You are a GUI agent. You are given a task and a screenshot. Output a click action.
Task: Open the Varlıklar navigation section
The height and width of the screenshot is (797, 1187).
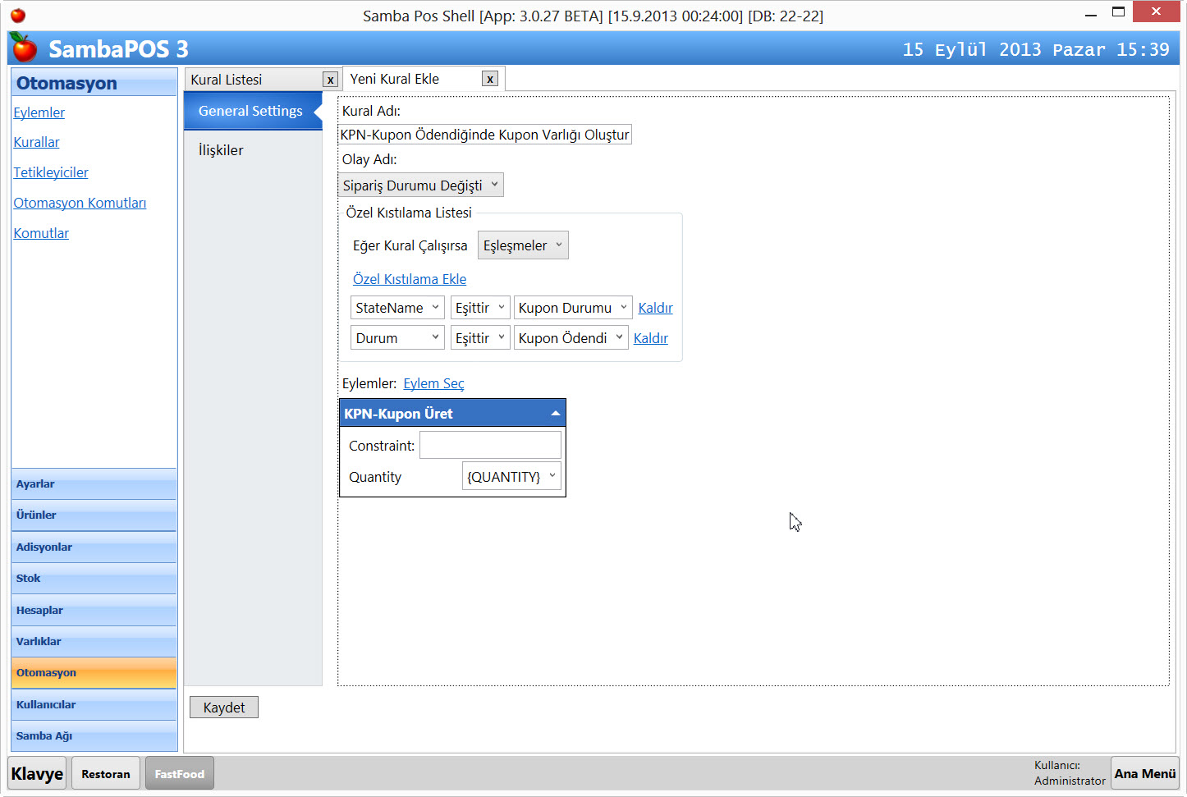[x=94, y=642]
